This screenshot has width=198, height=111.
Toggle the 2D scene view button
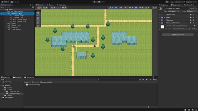point(116,8)
